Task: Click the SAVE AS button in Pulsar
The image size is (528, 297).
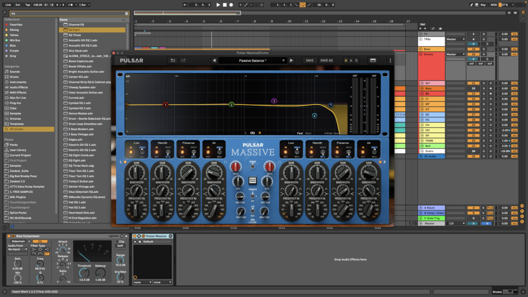Action: tap(326, 61)
